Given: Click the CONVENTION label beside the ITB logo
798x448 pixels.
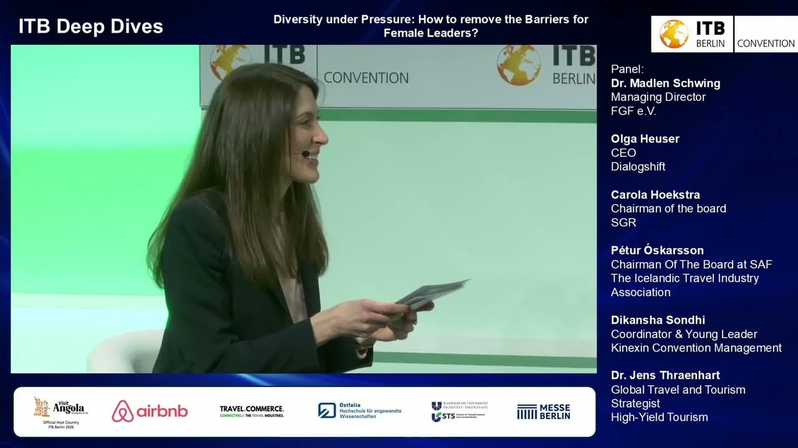Looking at the screenshot, I should coord(766,44).
